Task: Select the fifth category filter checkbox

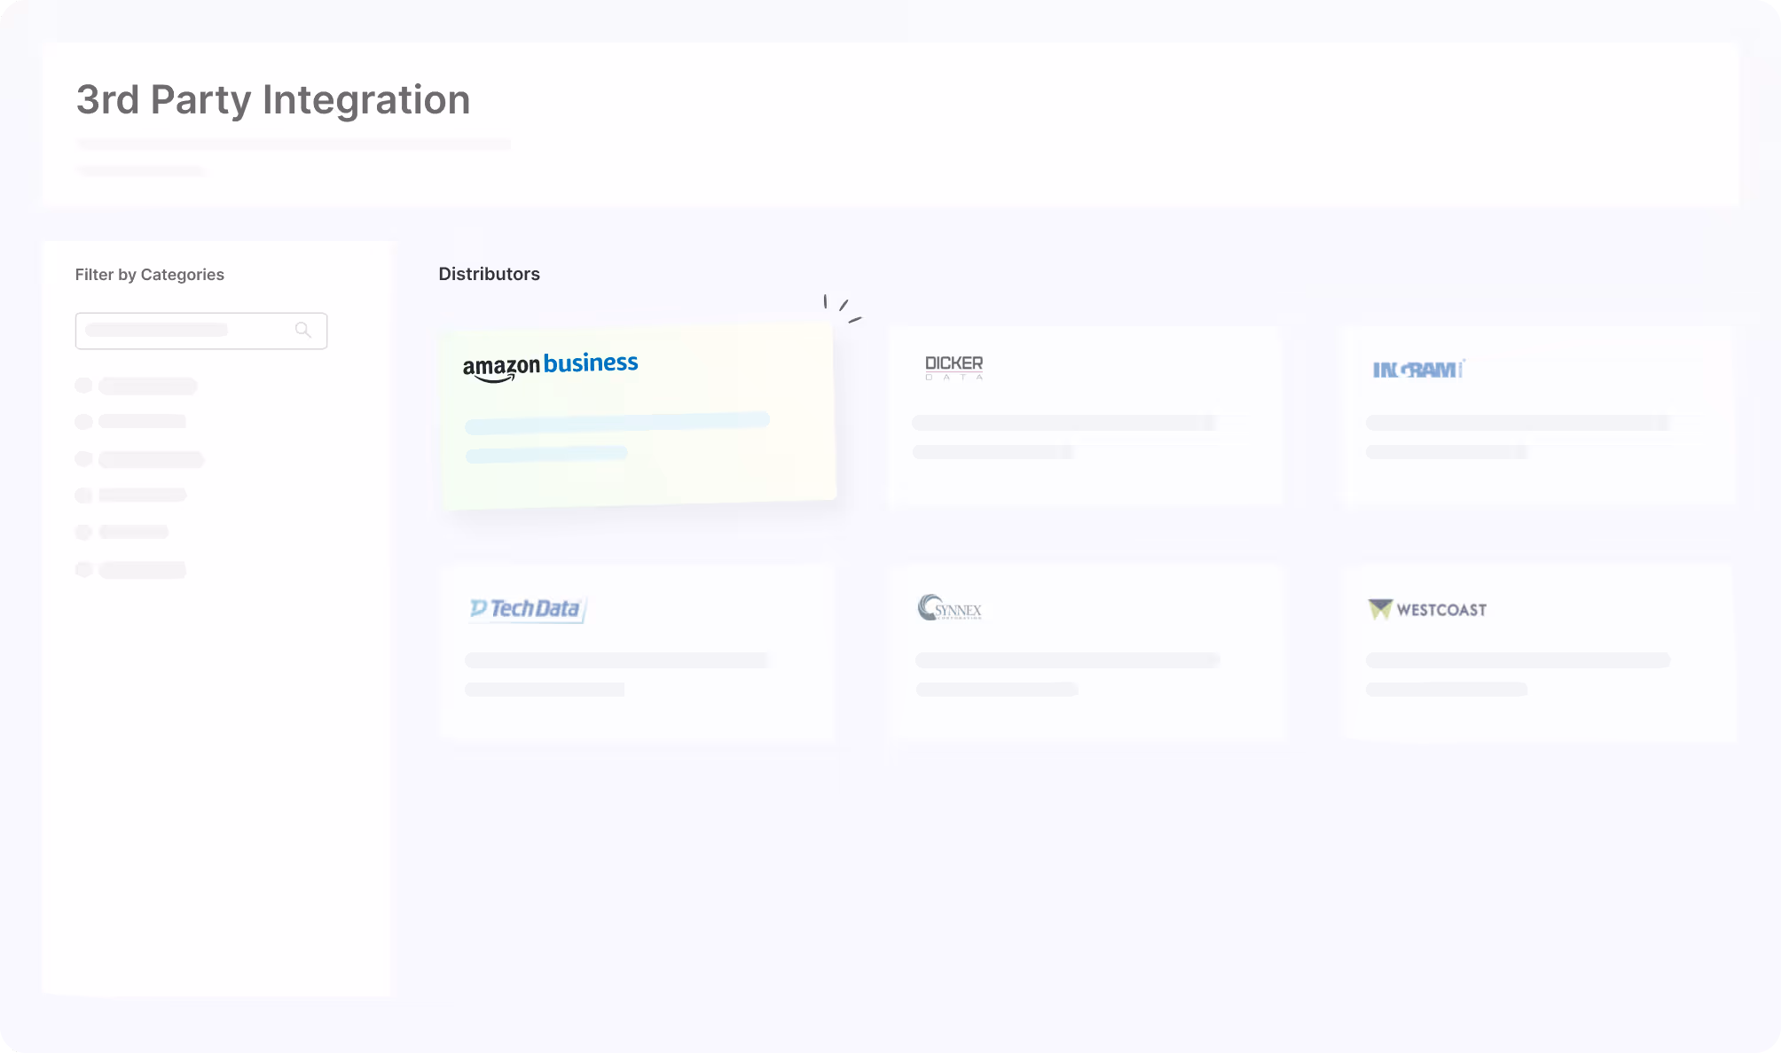Action: 84,532
